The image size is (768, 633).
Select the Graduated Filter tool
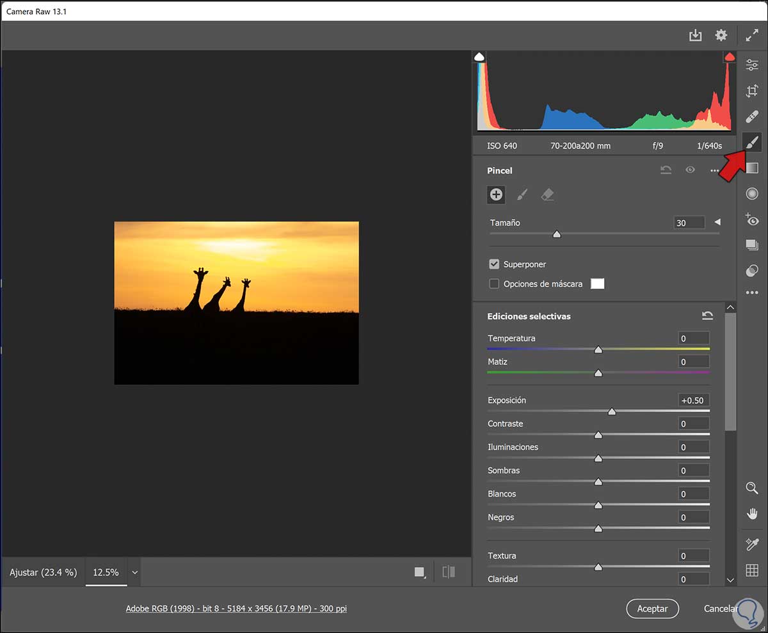(x=752, y=168)
